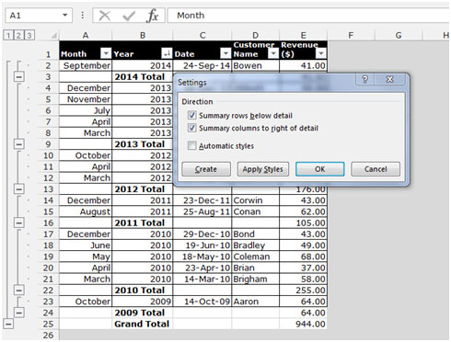Collapse the 2013 Total group
Screen dimensions: 451x342
(x=18, y=143)
